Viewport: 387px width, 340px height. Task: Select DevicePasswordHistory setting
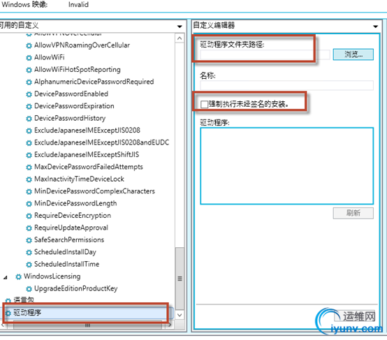pyautogui.click(x=70, y=118)
